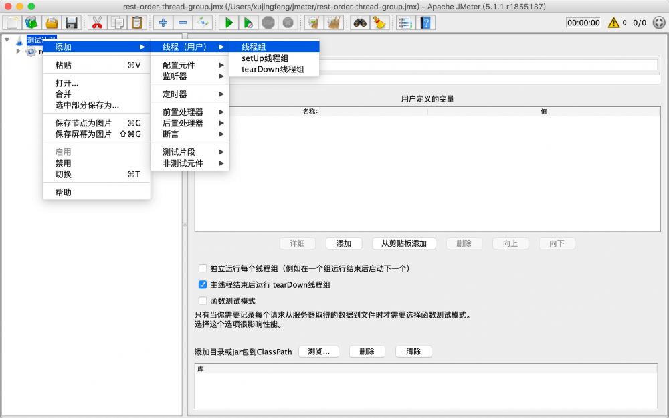Open the Search icon in toolbar
The height and width of the screenshot is (418, 669).
tap(359, 22)
